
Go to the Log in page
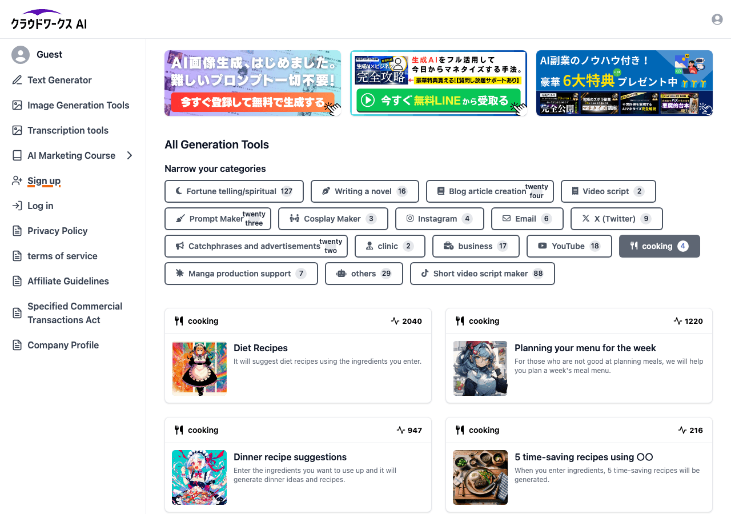click(x=41, y=206)
